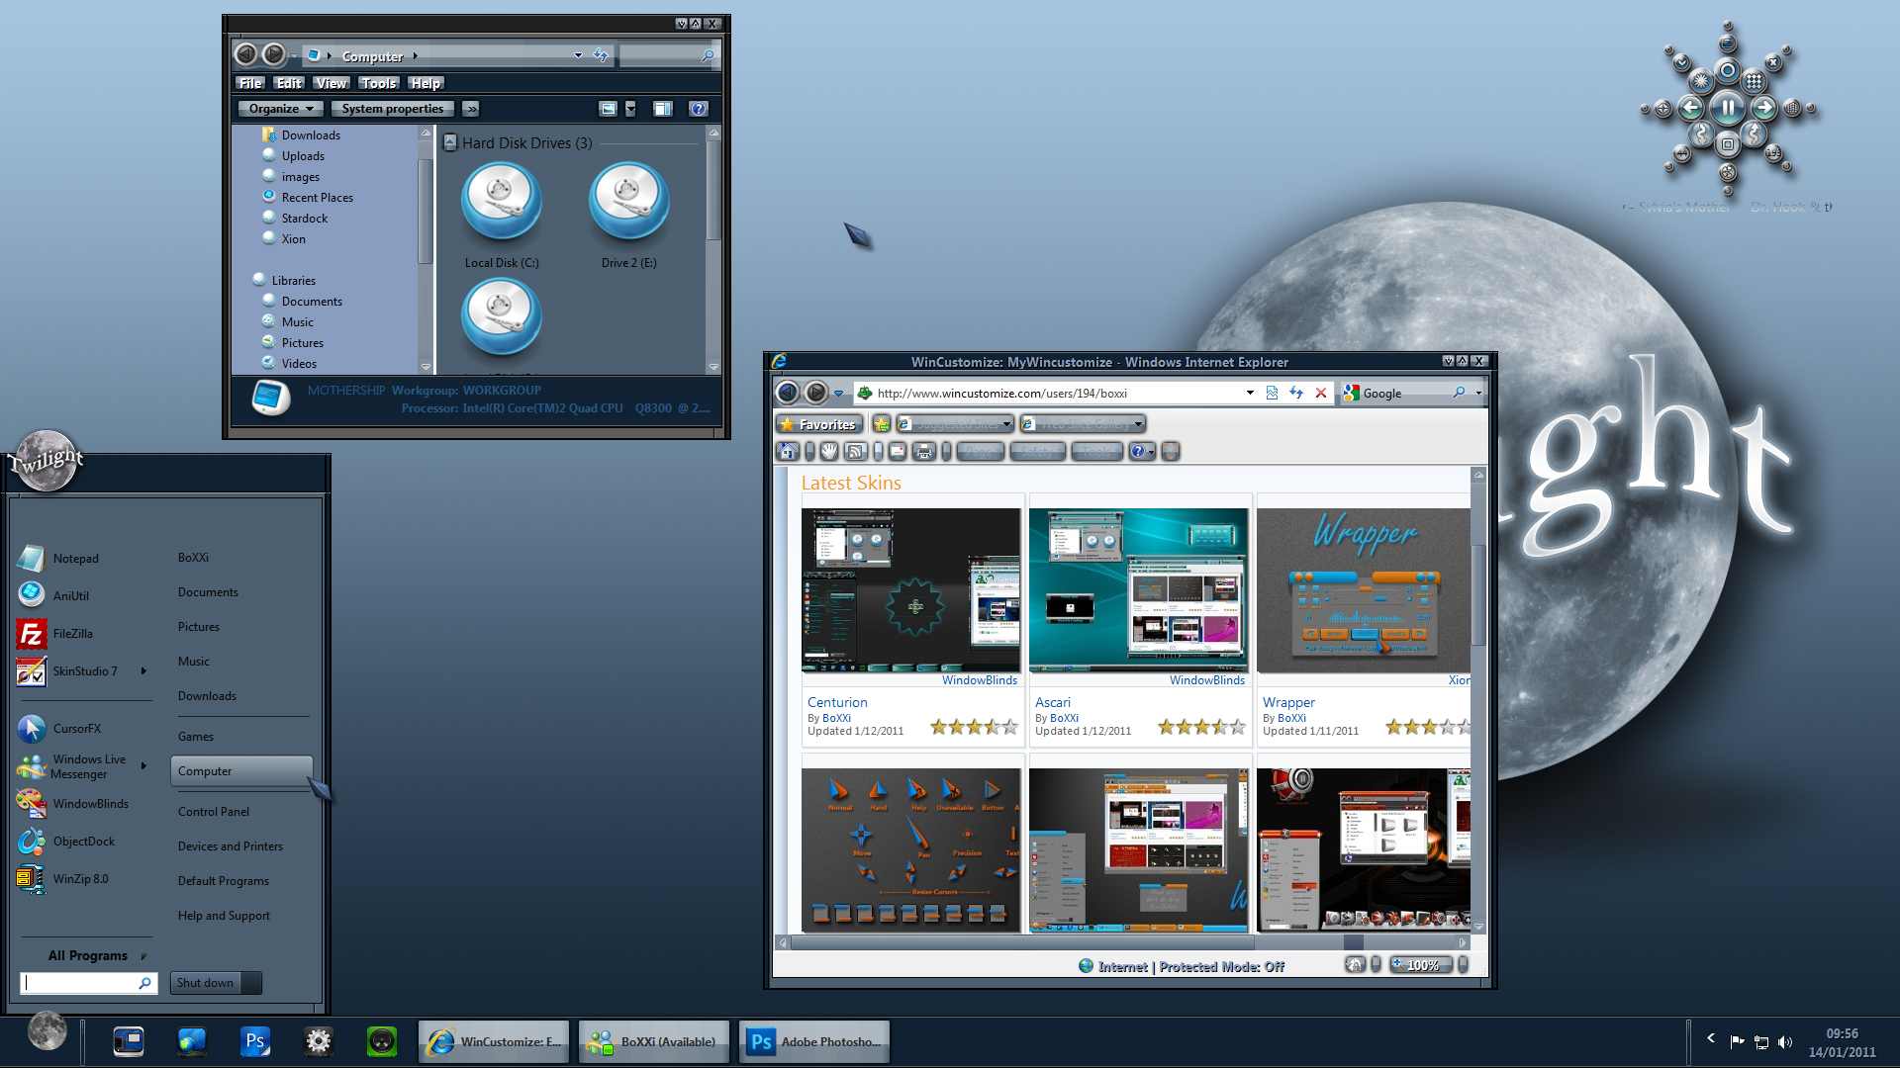
Task: Click volume speaker icon in system tray
Action: (1784, 1041)
